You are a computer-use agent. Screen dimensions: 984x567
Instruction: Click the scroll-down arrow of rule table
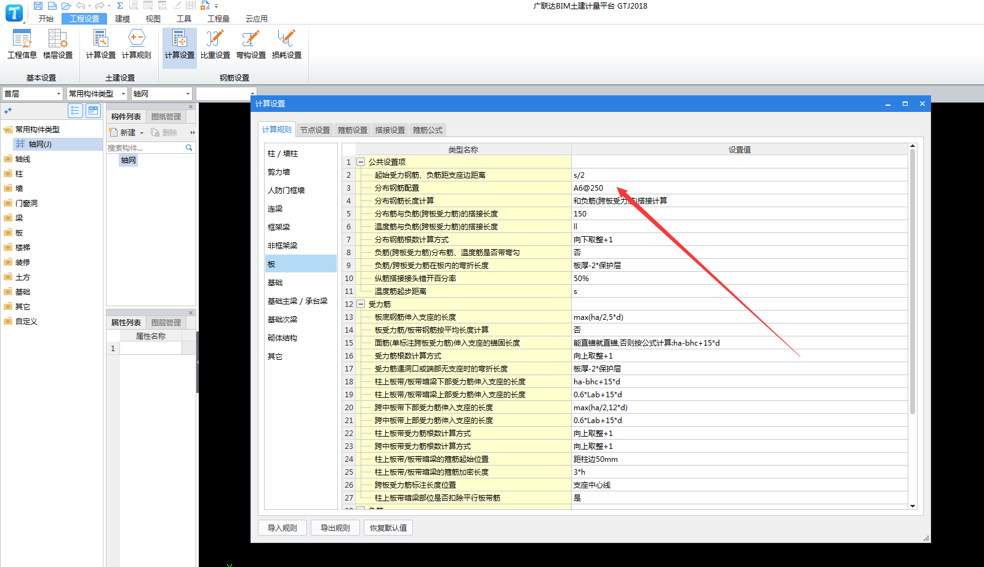pos(913,506)
